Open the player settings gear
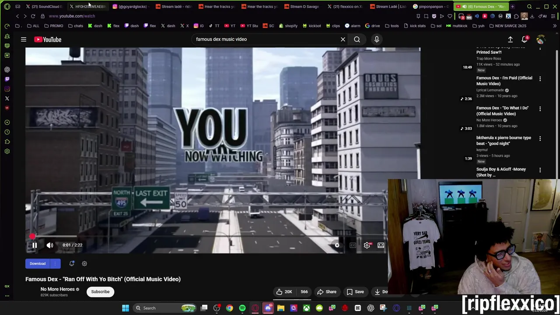560x315 pixels. pyautogui.click(x=367, y=245)
